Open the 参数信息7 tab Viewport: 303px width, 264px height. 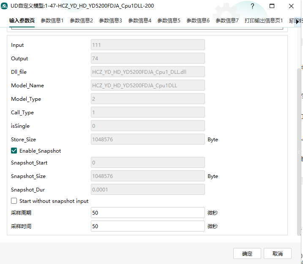227,20
